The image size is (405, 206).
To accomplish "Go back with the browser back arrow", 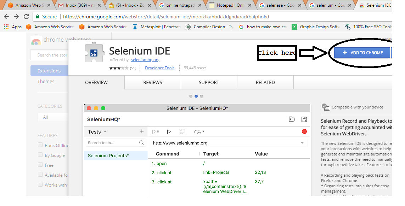I will pyautogui.click(x=6, y=17).
